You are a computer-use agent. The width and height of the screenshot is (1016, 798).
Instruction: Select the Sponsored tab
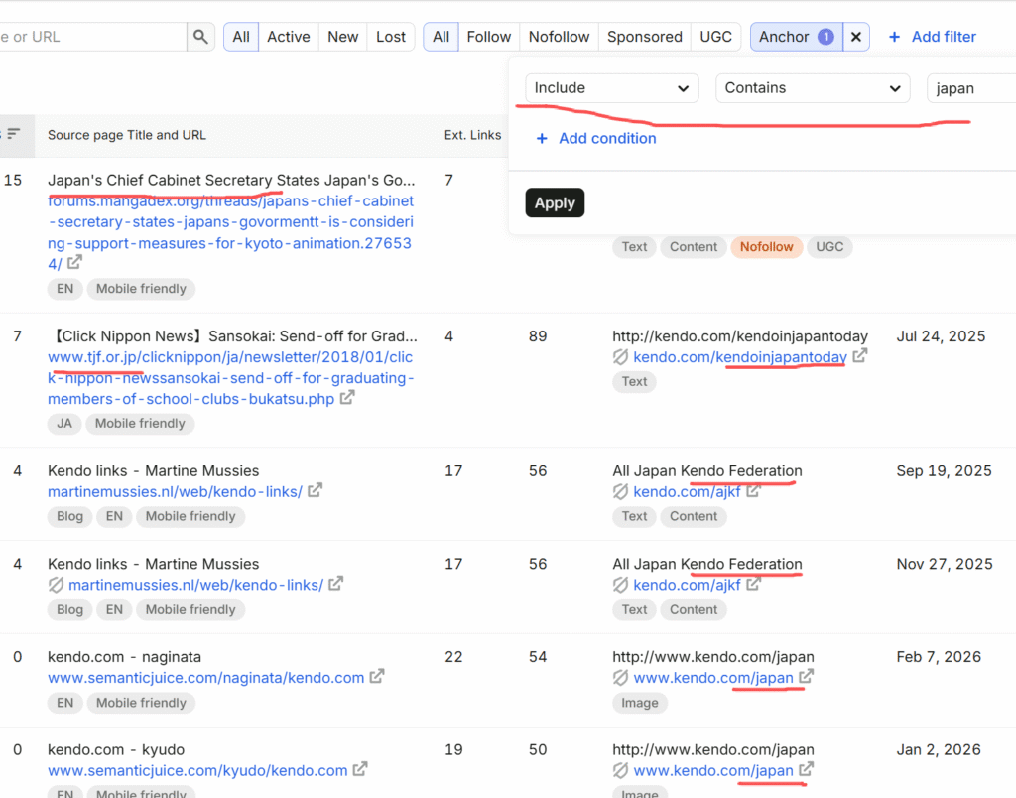[645, 37]
